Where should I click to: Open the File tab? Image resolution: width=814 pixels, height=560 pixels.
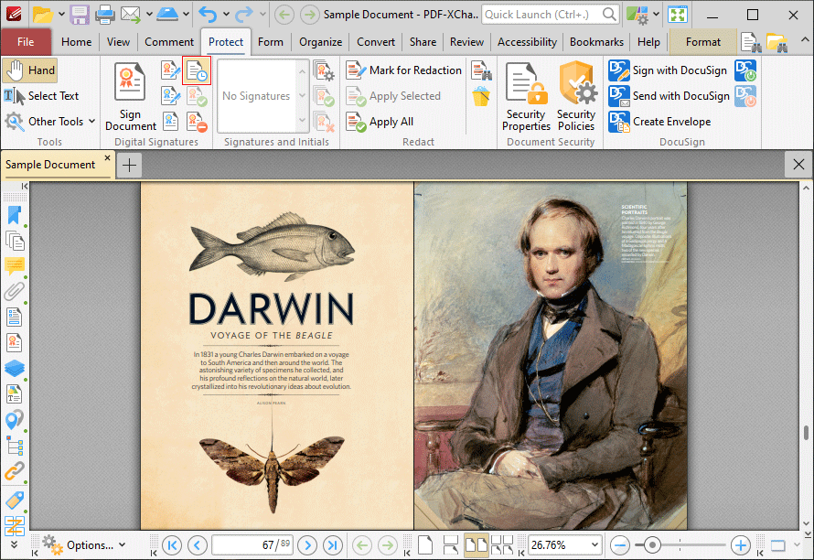[x=26, y=41]
